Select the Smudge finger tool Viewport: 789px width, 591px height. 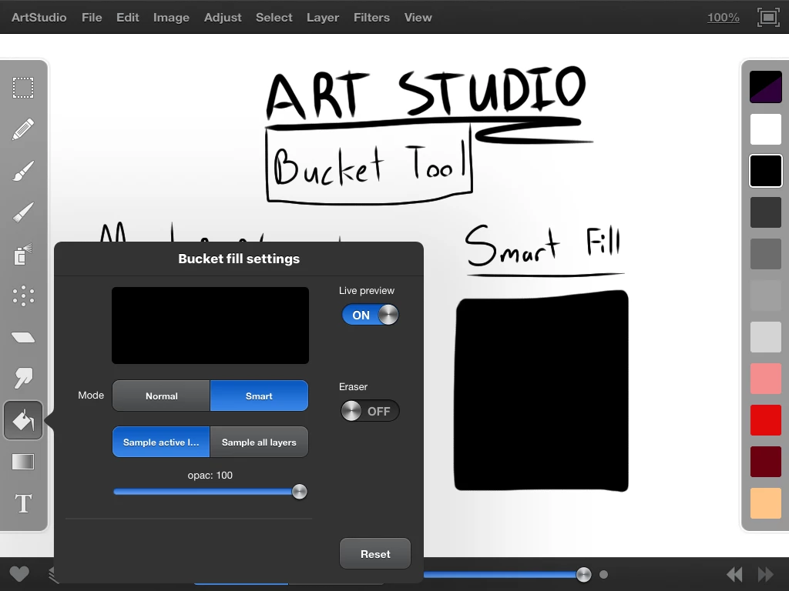pos(23,378)
